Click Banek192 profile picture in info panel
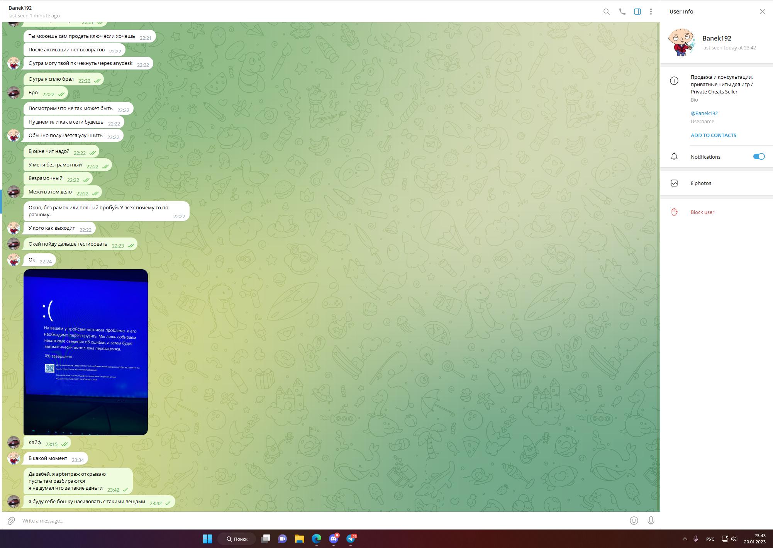Screen dimensions: 773x548 coord(681,42)
